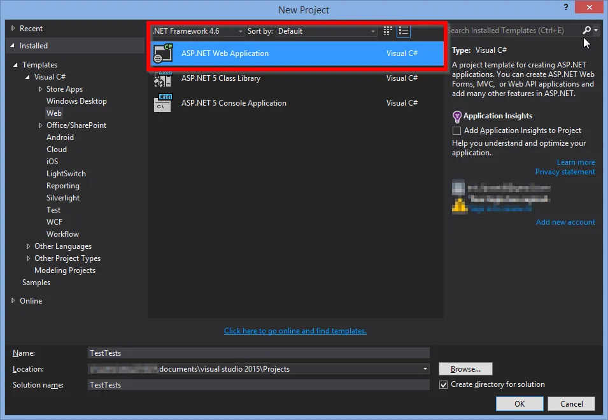Open the Privacy statement link
This screenshot has height=420, width=608.
pyautogui.click(x=565, y=172)
